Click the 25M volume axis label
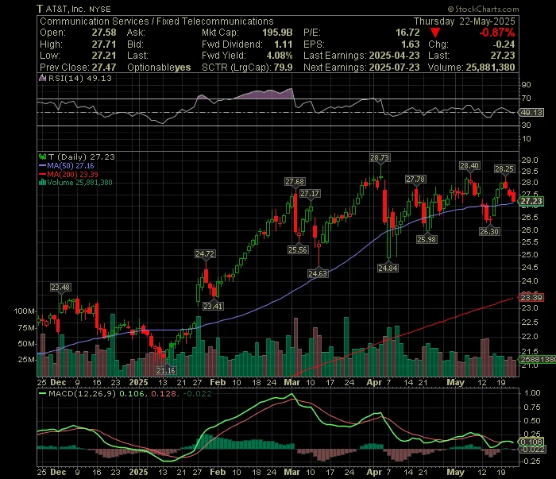Image resolution: width=556 pixels, height=479 pixels. pos(26,360)
